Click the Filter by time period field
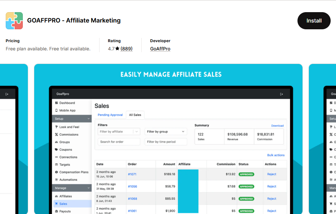Screen dimensions: 336x214 coord(166,142)
